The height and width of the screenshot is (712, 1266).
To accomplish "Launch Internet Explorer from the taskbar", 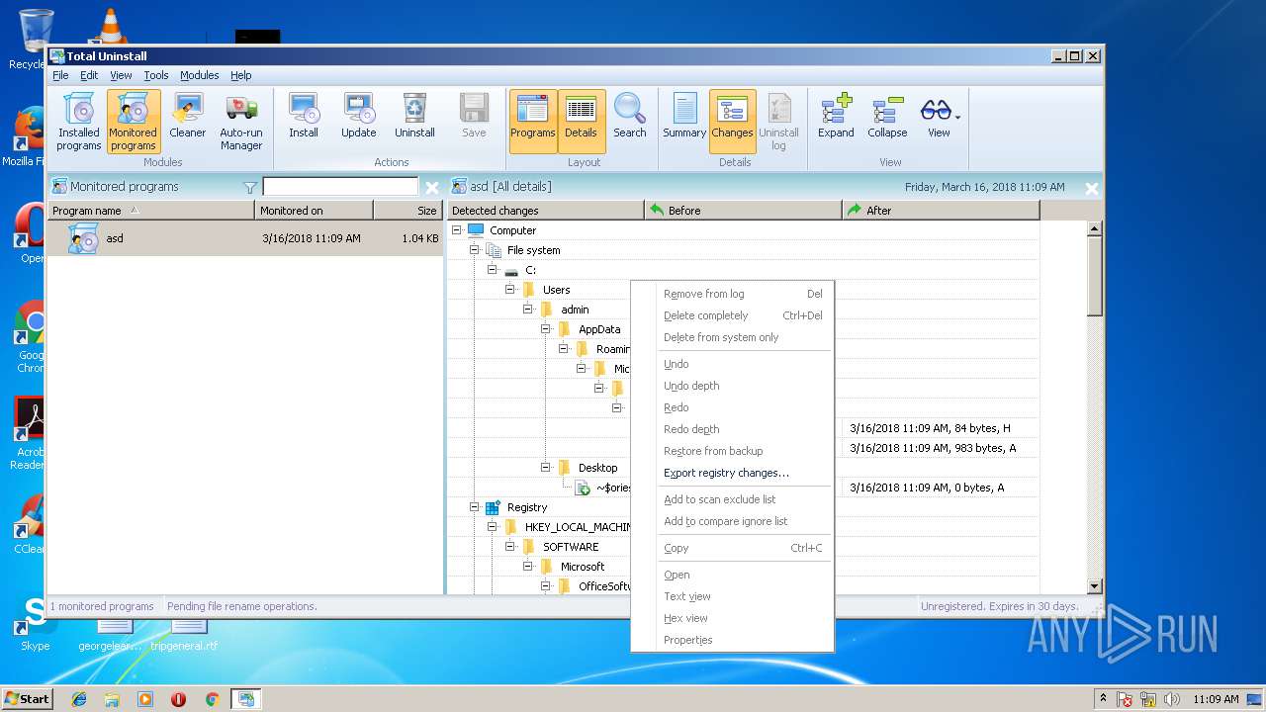I will [79, 699].
